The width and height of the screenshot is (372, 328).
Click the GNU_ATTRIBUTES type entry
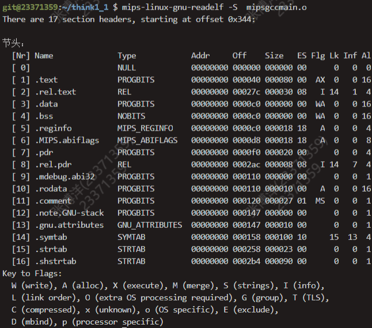[x=150, y=225]
